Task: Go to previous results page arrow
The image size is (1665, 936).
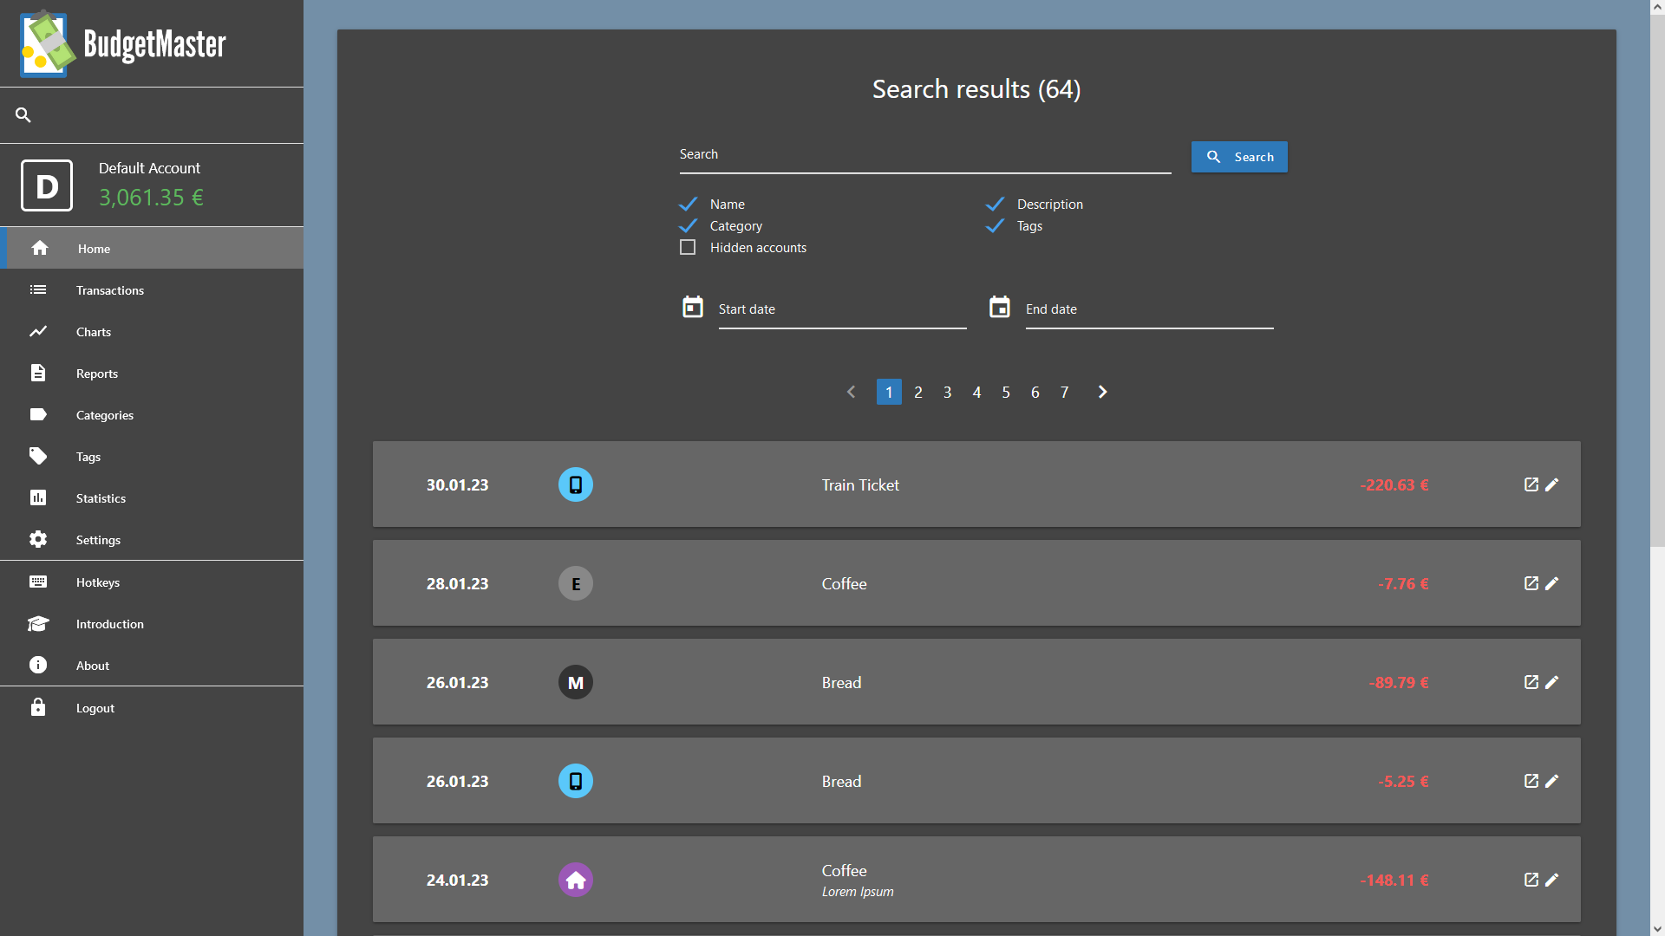Action: click(851, 392)
